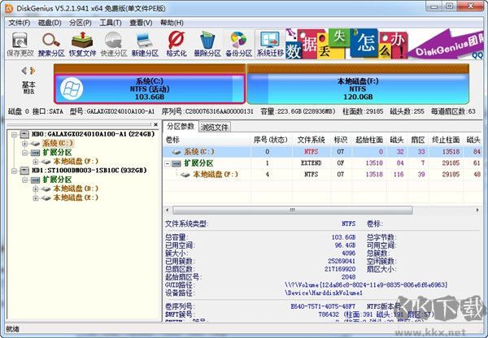Viewport: 488px width, 338px height.
Task: Close the left disk tree panel
Action: pyautogui.click(x=155, y=124)
